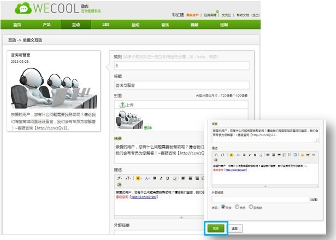Open the 视频 navigation tab

click(x=194, y=25)
